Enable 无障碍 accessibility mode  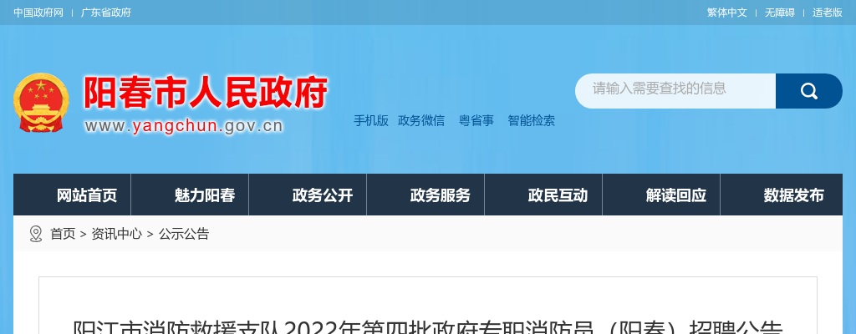click(x=780, y=13)
